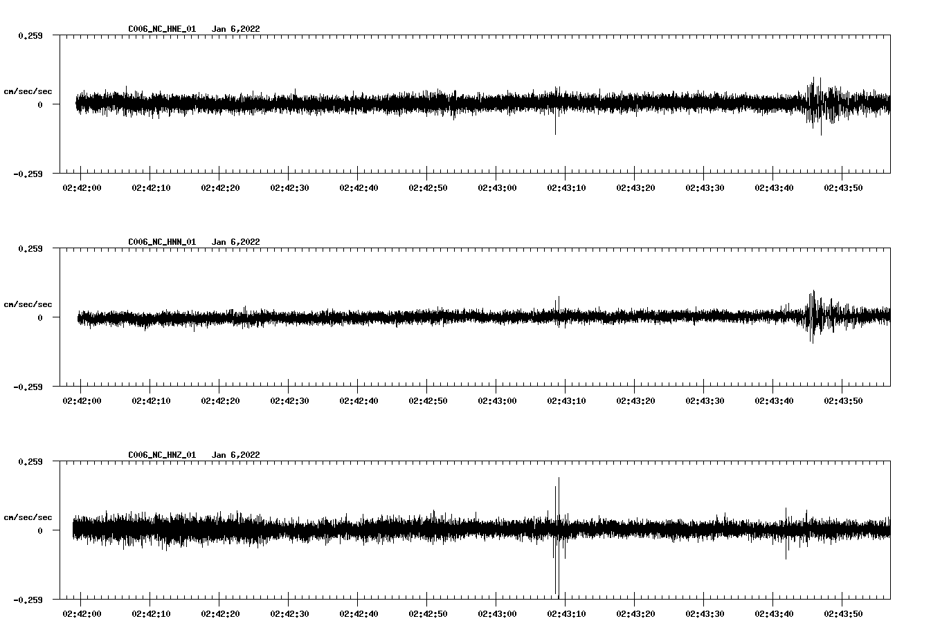The width and height of the screenshot is (940, 639).
Task: Click the 0.259 upper limit on HNN axis
Action: [x=30, y=248]
